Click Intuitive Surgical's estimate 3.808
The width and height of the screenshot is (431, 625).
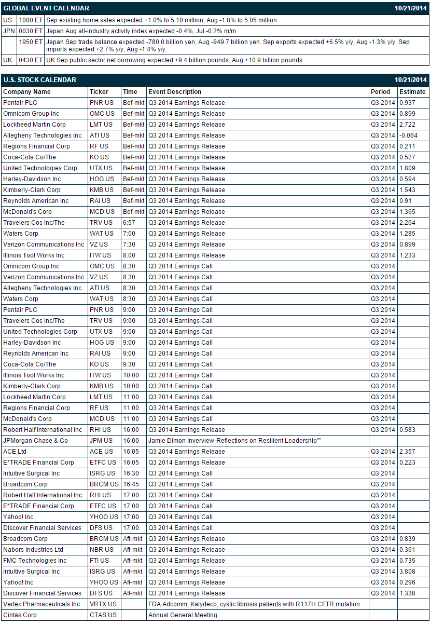coord(407,572)
